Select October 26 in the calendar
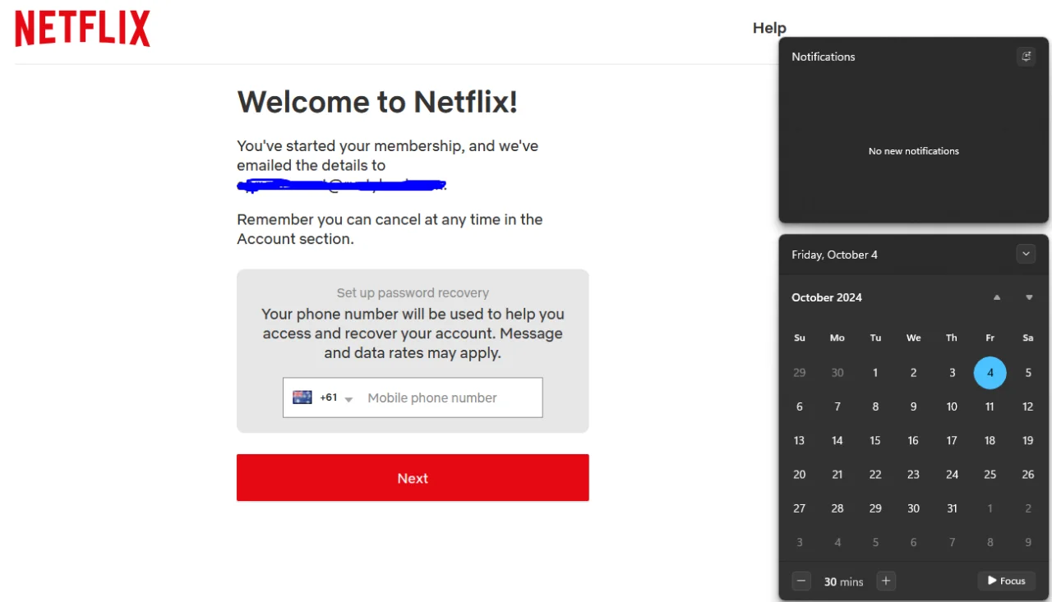 [x=1028, y=475]
